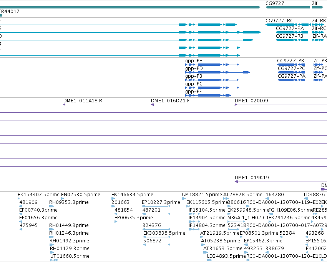Click the gpp-PB protein feature label
This screenshot has width=327, height=262.
pos(194,77)
